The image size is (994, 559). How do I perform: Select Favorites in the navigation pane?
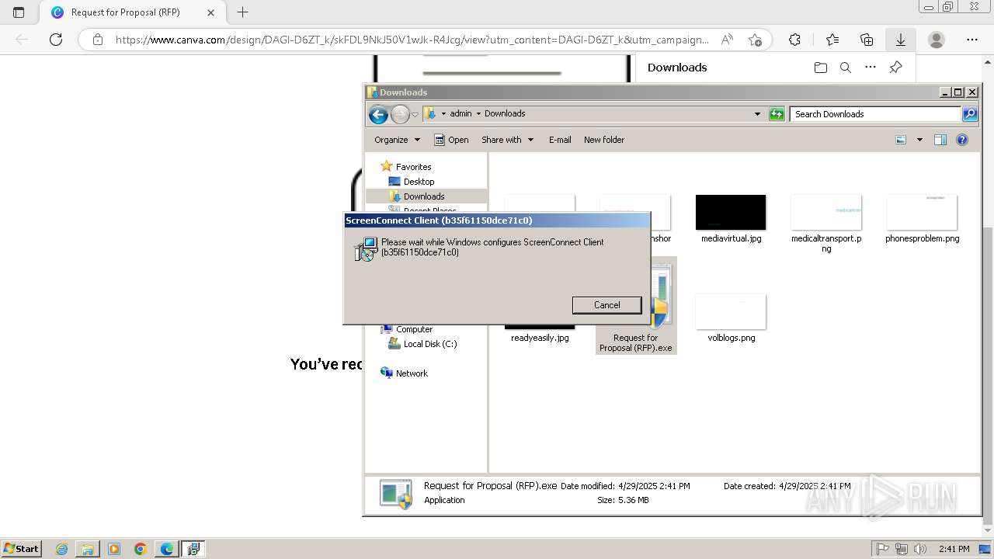pyautogui.click(x=413, y=167)
